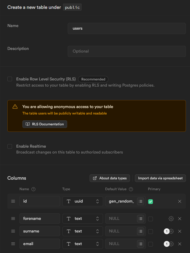Image resolution: width=190 pixels, height=253 pixels.
Task: Open About data types link
Action: tap(110, 178)
